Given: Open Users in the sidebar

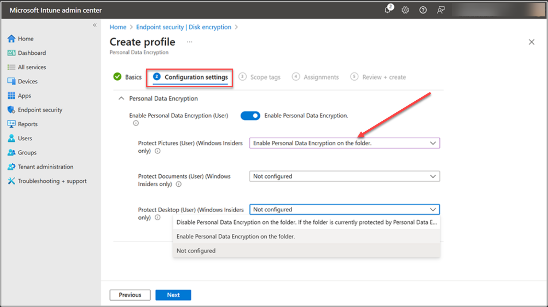Looking at the screenshot, I should tap(25, 138).
